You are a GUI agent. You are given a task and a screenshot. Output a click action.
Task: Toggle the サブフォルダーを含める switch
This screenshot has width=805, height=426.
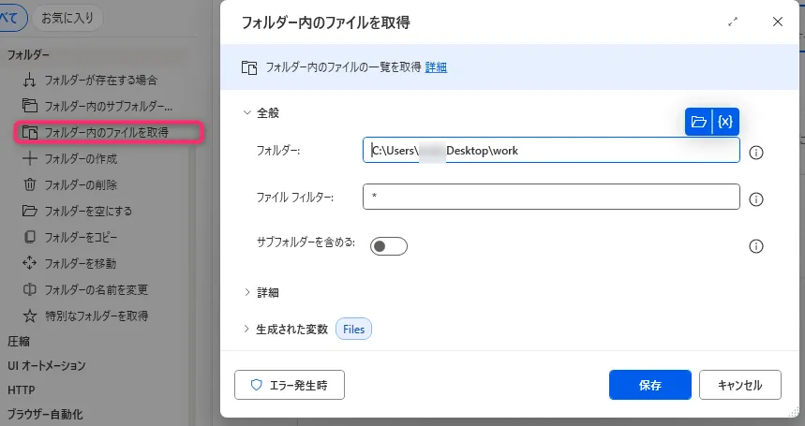(x=388, y=246)
